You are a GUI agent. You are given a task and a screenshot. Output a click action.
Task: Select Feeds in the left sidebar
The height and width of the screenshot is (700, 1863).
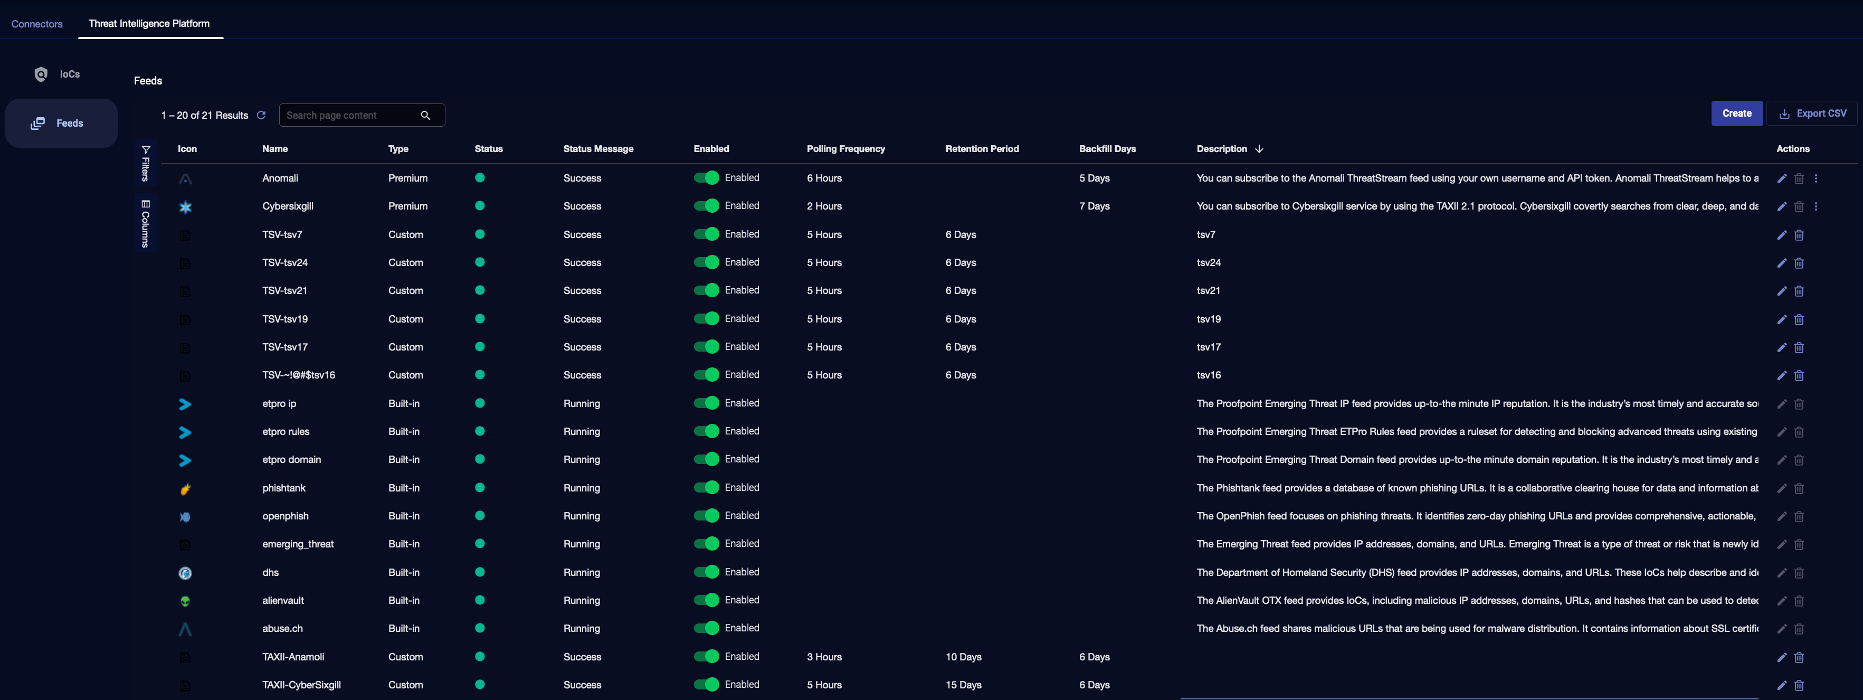tap(61, 124)
